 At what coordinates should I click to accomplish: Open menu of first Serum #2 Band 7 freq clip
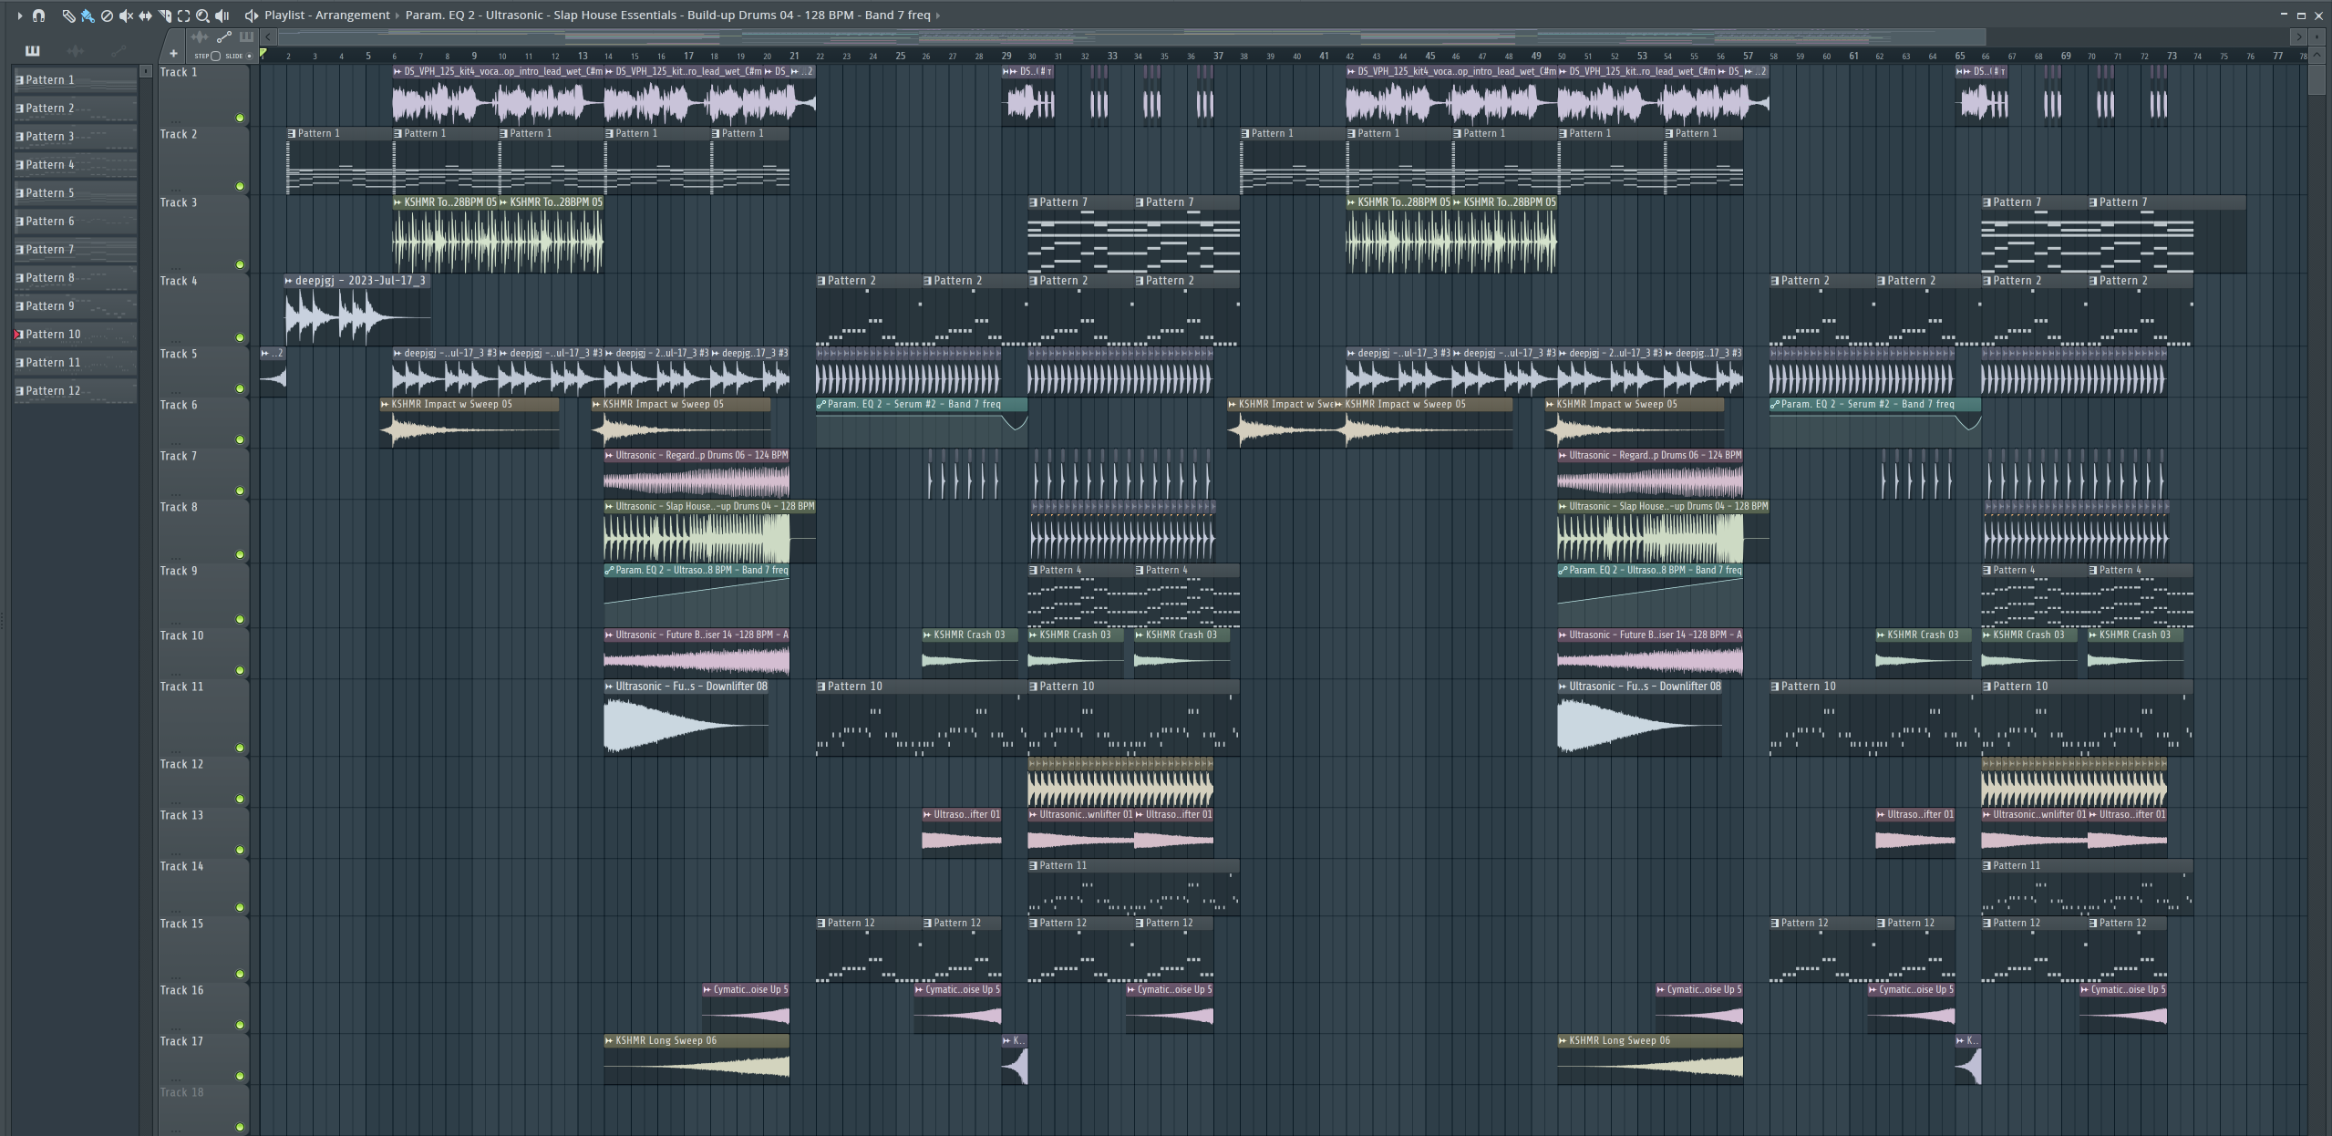coord(821,405)
